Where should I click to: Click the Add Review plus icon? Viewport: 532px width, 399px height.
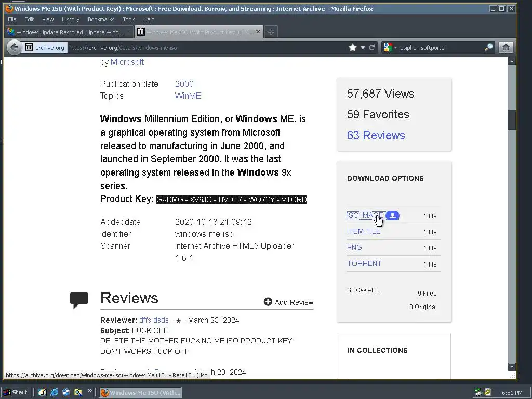(268, 302)
